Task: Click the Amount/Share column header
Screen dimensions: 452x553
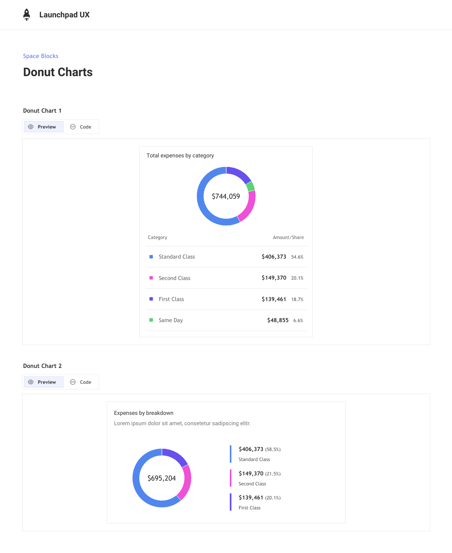Action: tap(288, 238)
